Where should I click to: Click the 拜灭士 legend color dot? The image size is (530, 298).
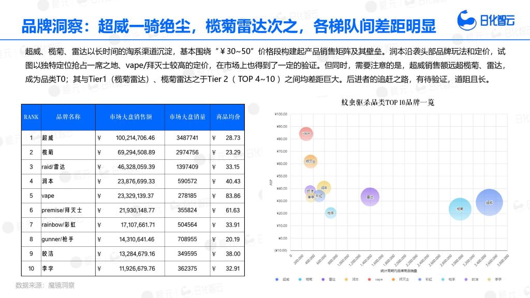tap(393, 279)
